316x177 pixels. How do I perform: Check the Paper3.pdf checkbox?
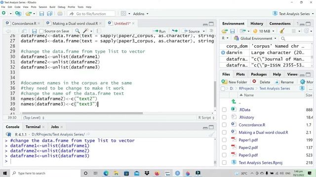224,155
